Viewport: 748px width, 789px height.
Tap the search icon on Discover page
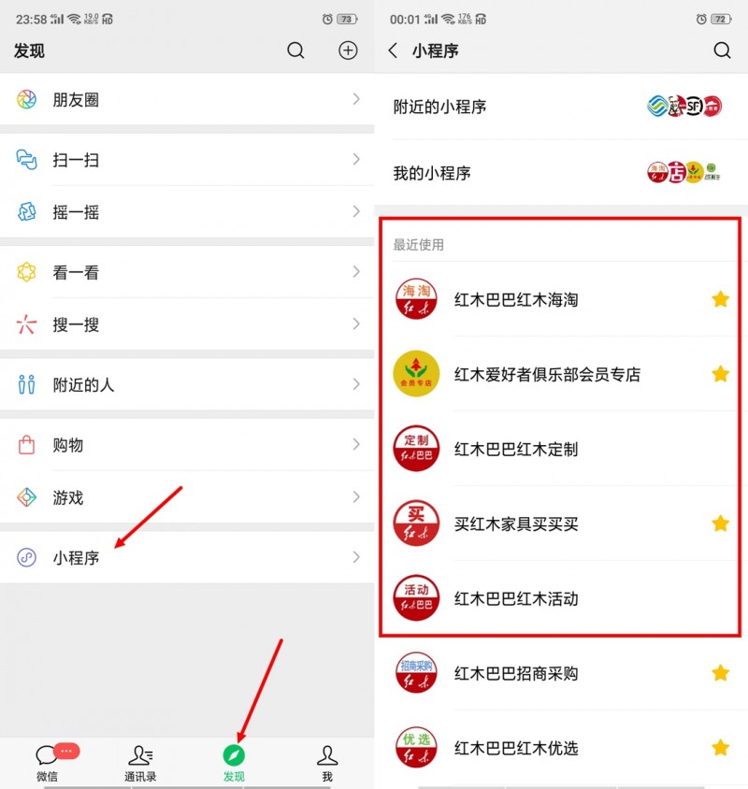click(295, 50)
